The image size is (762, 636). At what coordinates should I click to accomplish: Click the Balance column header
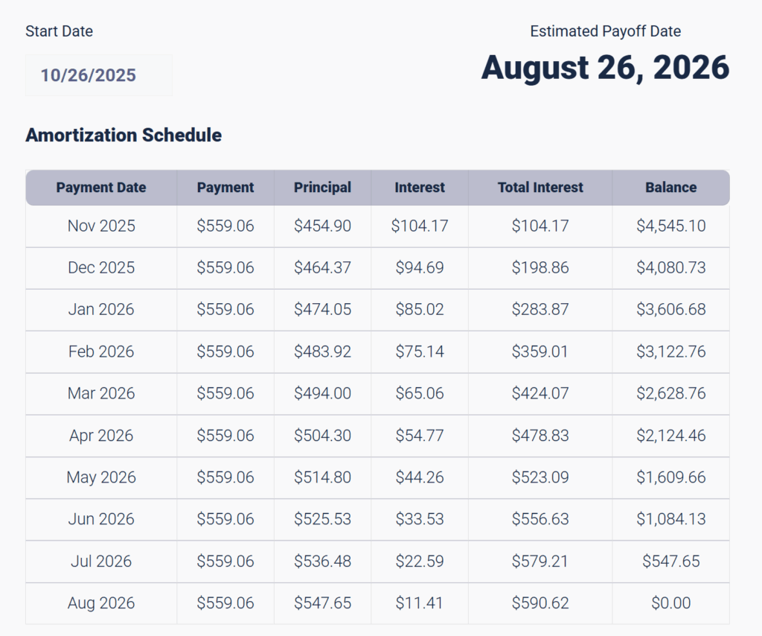pos(670,188)
